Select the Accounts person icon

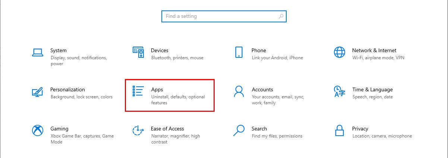coord(239,91)
